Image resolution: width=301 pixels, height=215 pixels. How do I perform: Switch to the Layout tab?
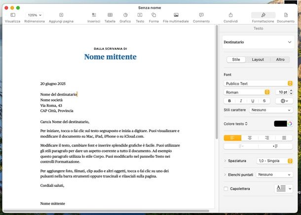click(x=258, y=59)
